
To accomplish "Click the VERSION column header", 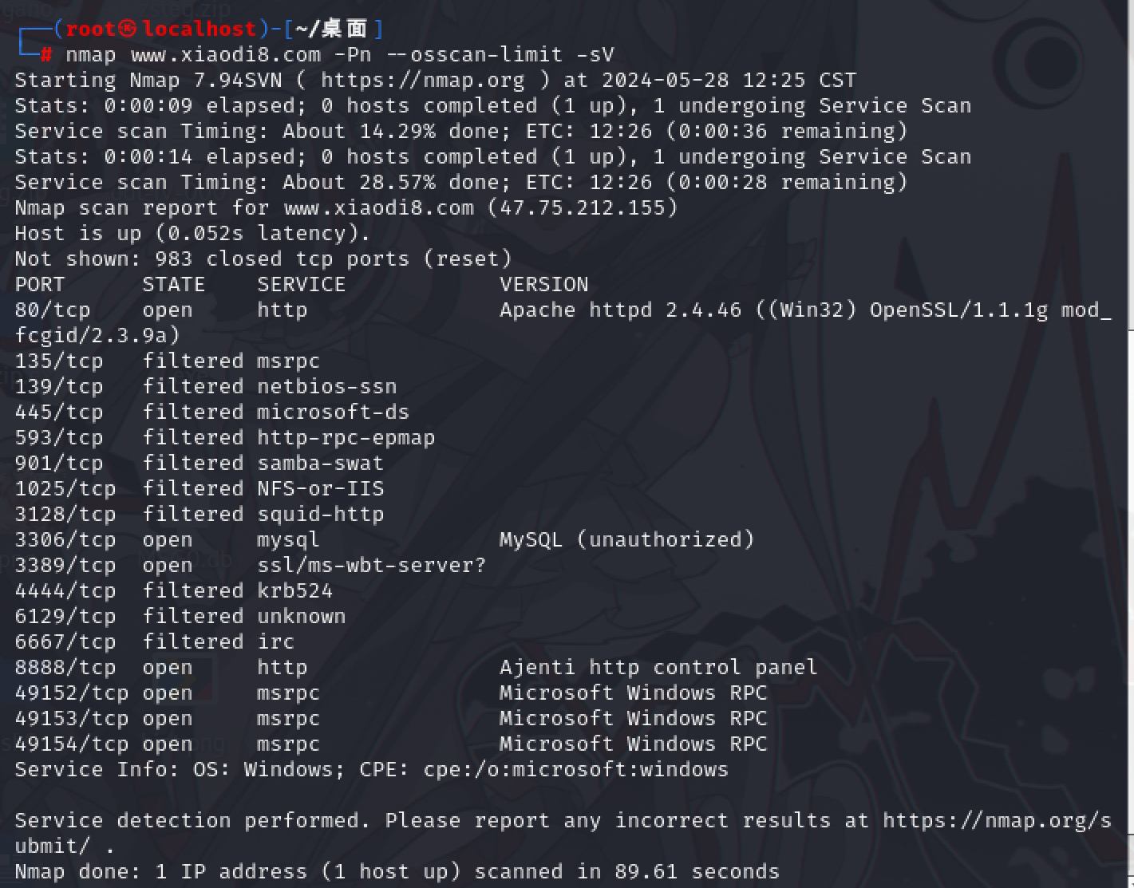I will (x=544, y=284).
